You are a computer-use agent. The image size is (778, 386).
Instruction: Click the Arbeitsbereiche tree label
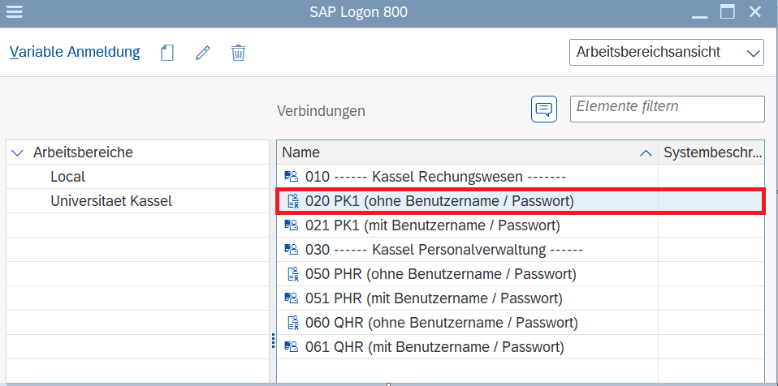[83, 152]
